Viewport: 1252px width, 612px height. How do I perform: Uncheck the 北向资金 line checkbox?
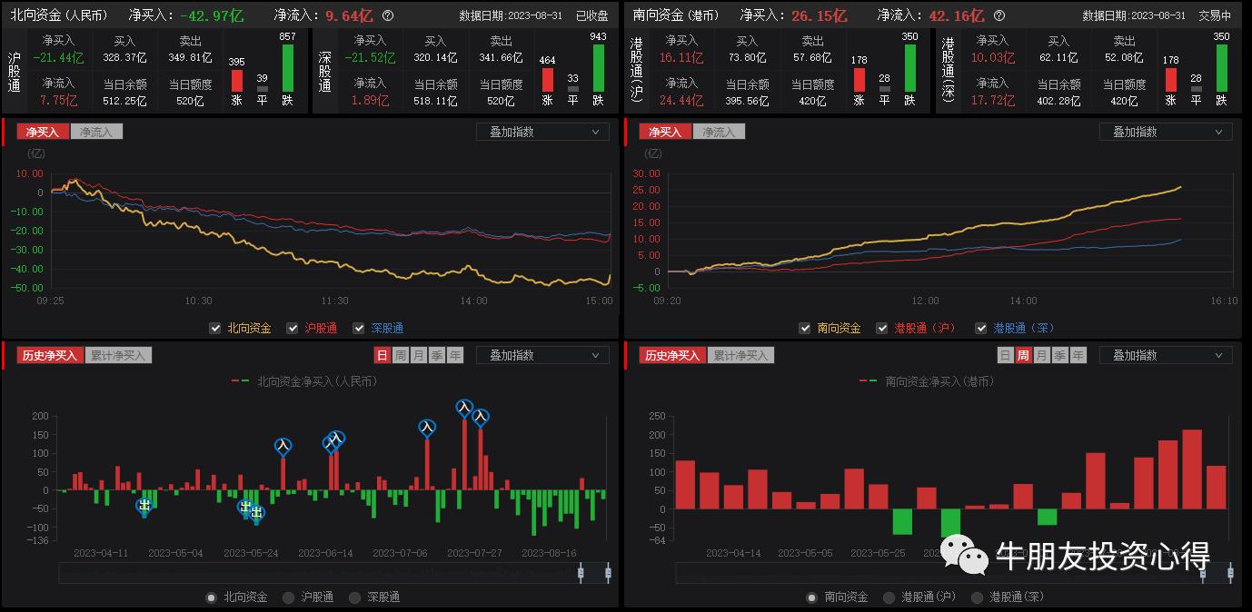tap(215, 328)
